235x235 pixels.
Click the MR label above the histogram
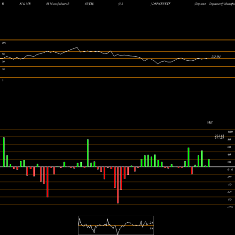pos(210,122)
